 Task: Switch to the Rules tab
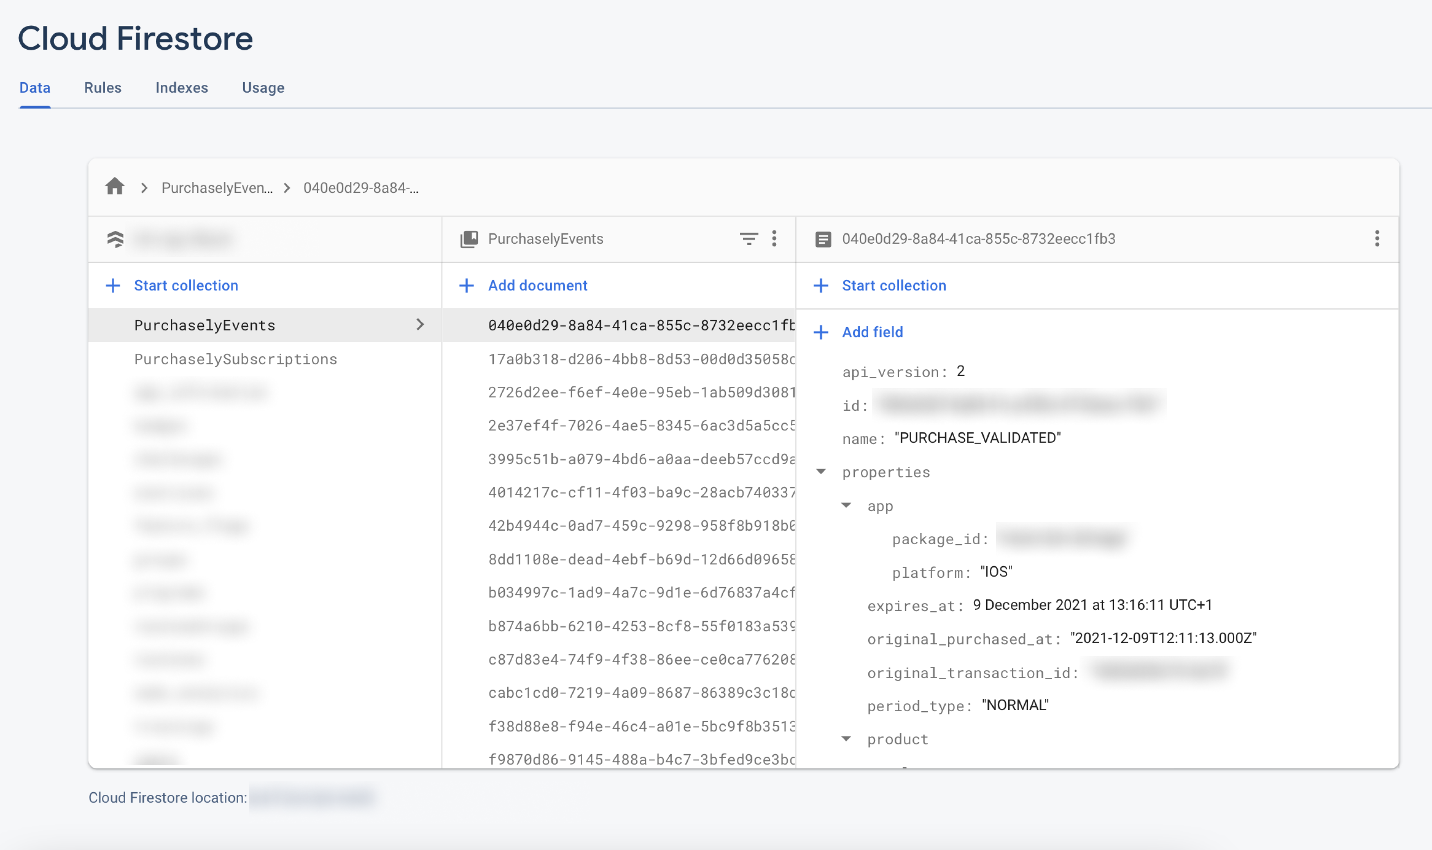coord(102,88)
